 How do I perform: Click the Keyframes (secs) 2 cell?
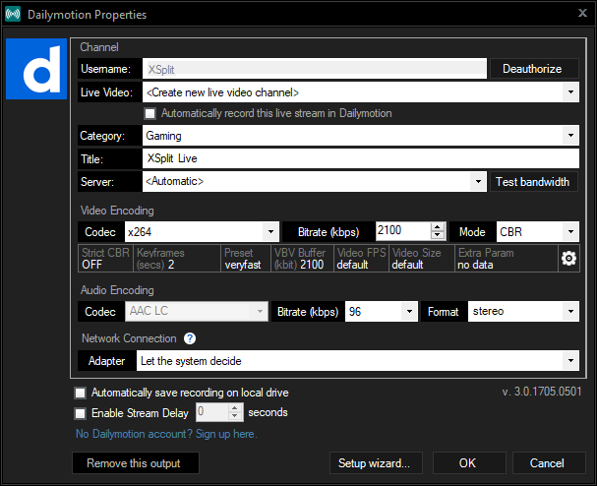coord(177,258)
